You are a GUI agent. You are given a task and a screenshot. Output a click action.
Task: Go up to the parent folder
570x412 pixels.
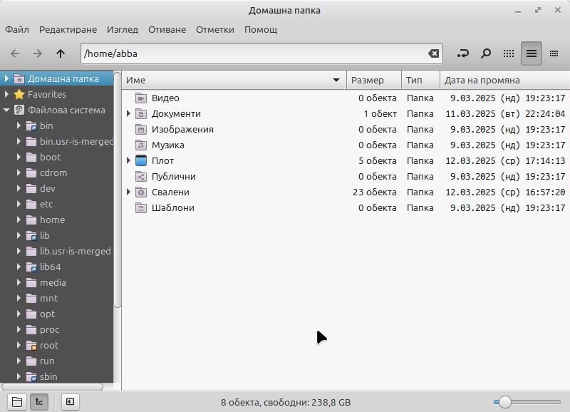tap(61, 54)
